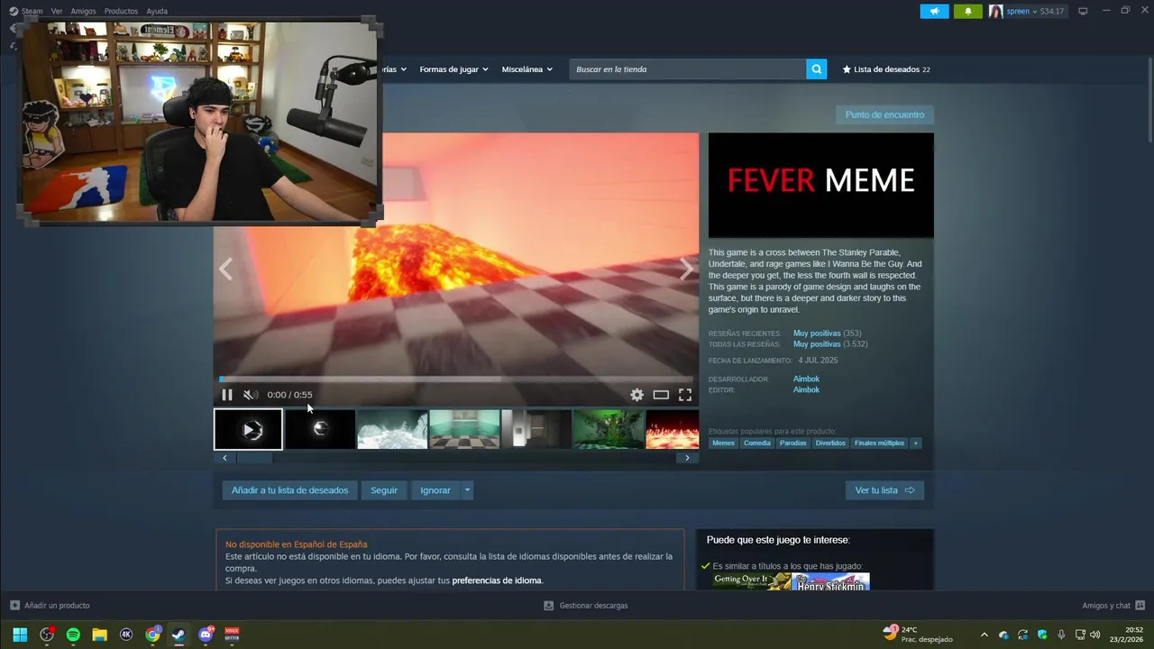Open preferencias de idioma link
This screenshot has width=1154, height=649.
[497, 580]
